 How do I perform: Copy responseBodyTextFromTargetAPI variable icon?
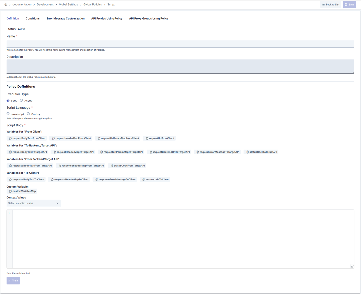[x=10, y=166]
